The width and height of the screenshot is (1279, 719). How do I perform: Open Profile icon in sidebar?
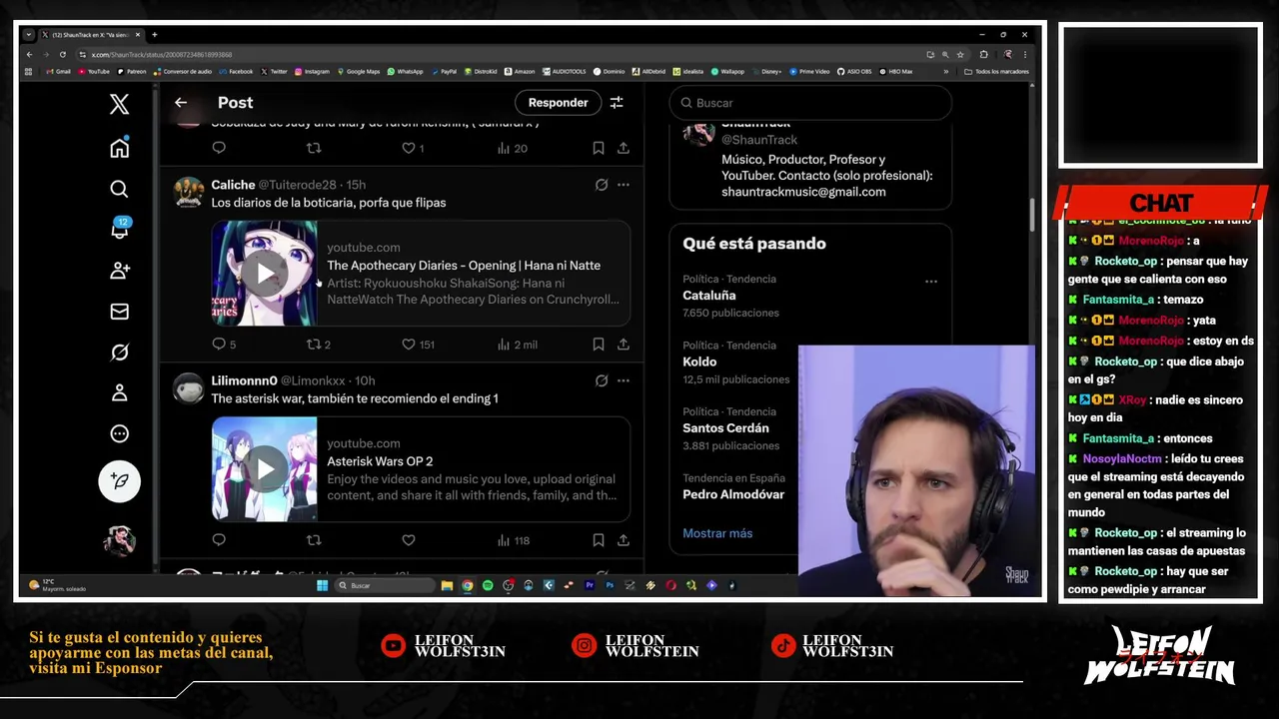pos(119,393)
